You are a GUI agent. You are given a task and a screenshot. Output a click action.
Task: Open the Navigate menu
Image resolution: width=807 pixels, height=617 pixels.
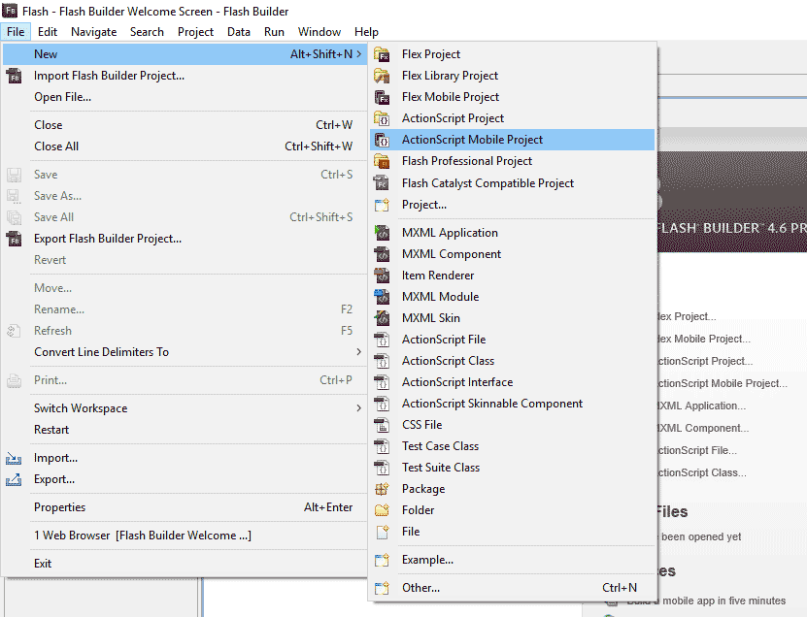tap(93, 31)
